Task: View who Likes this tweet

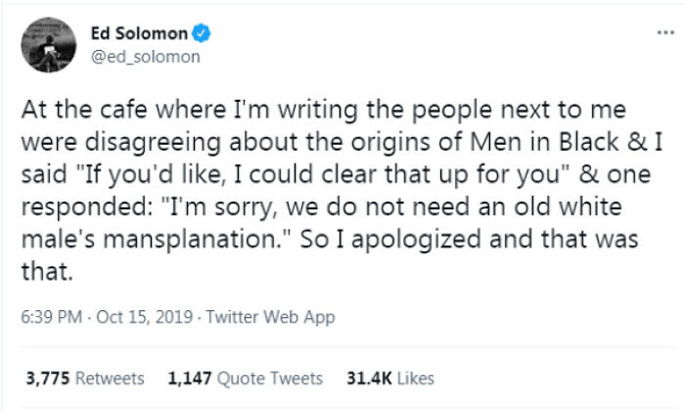Action: (x=414, y=378)
